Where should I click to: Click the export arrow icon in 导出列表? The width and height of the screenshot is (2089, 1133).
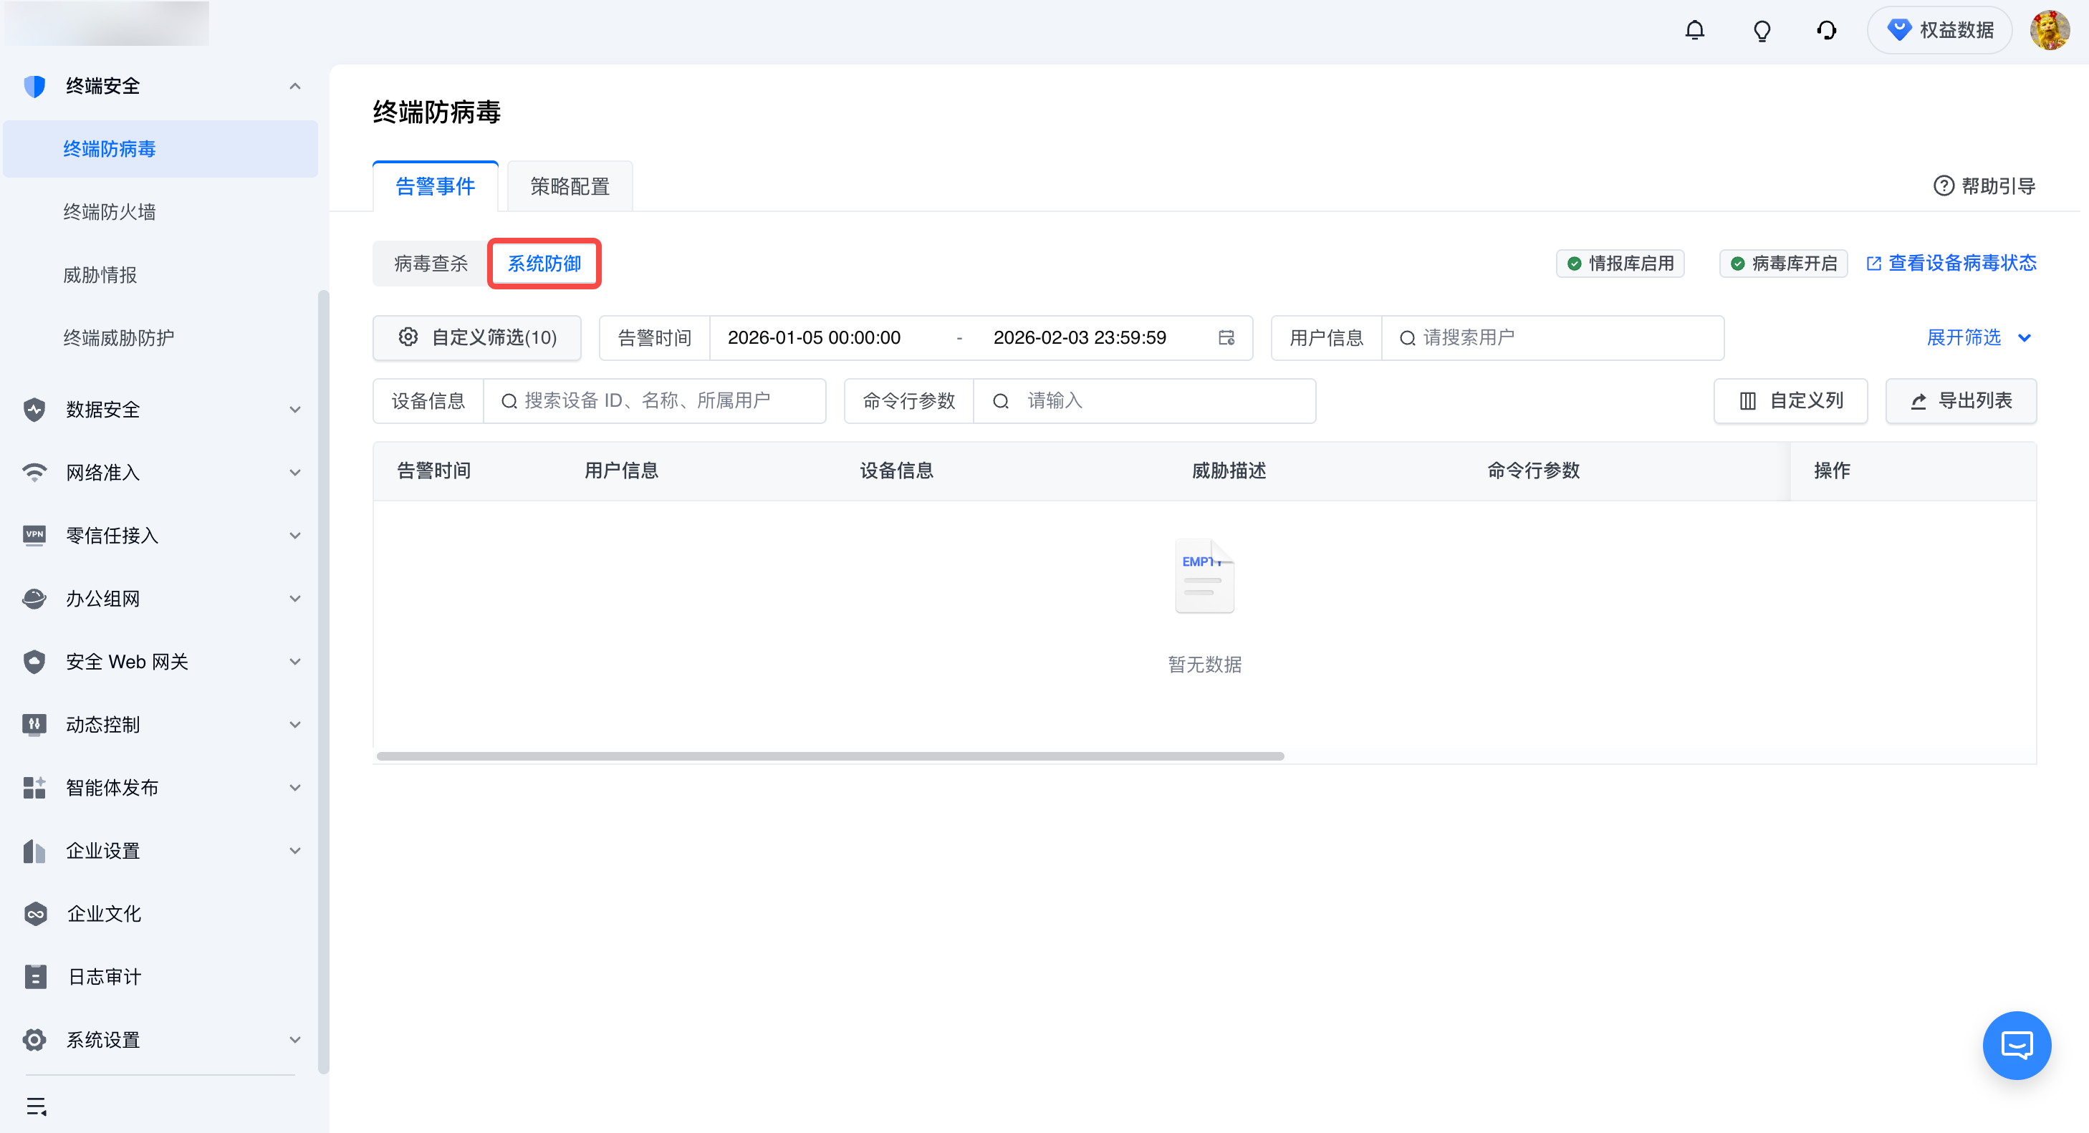[1918, 401]
